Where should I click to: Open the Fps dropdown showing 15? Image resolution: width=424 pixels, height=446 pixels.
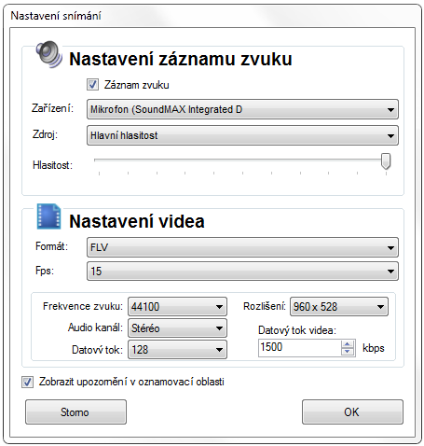coord(242,271)
